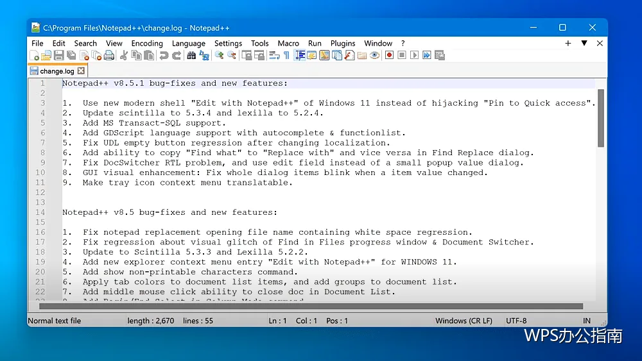Open the Edit menu
The height and width of the screenshot is (361, 642).
[58, 44]
